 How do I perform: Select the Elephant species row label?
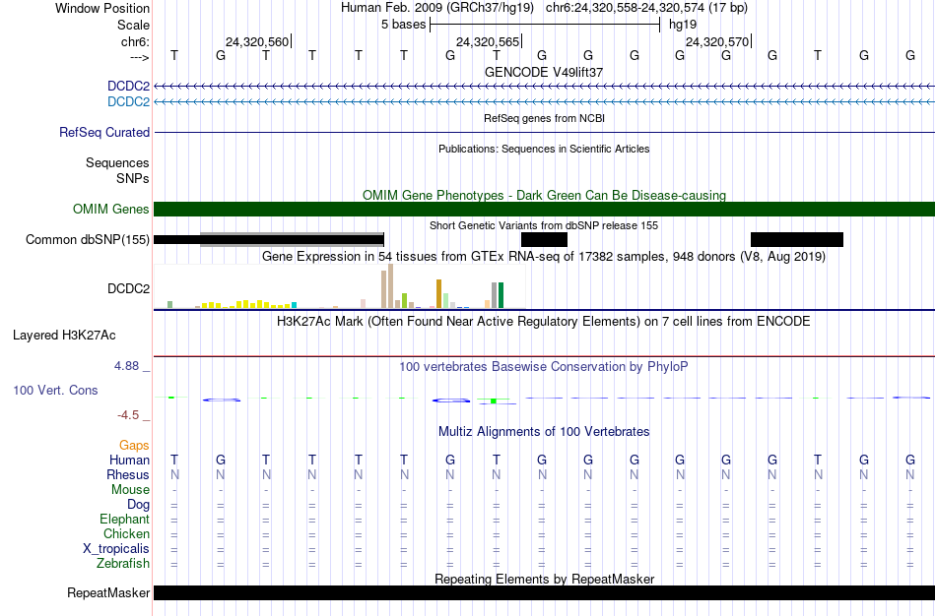pyautogui.click(x=124, y=519)
